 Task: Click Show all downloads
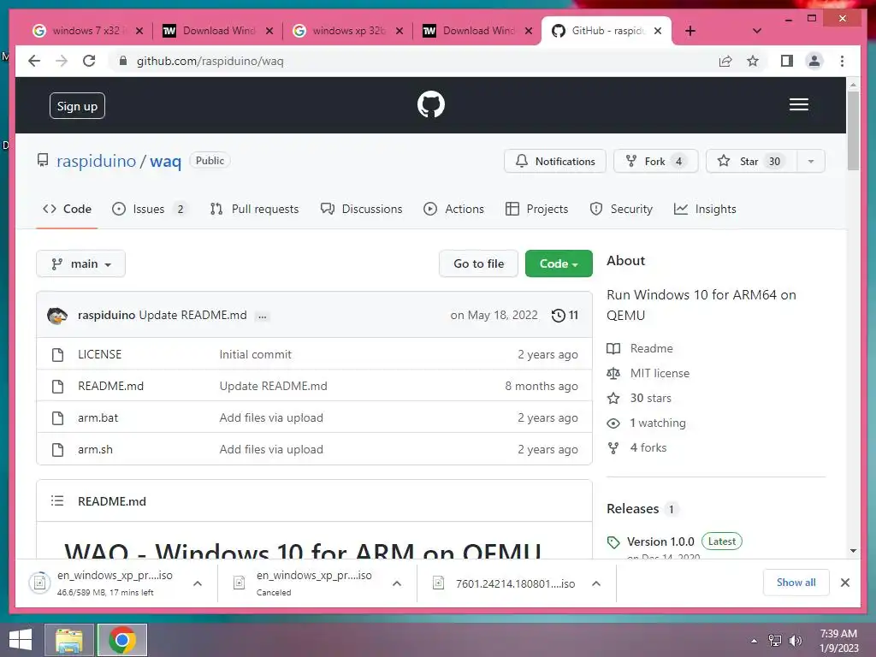(796, 583)
